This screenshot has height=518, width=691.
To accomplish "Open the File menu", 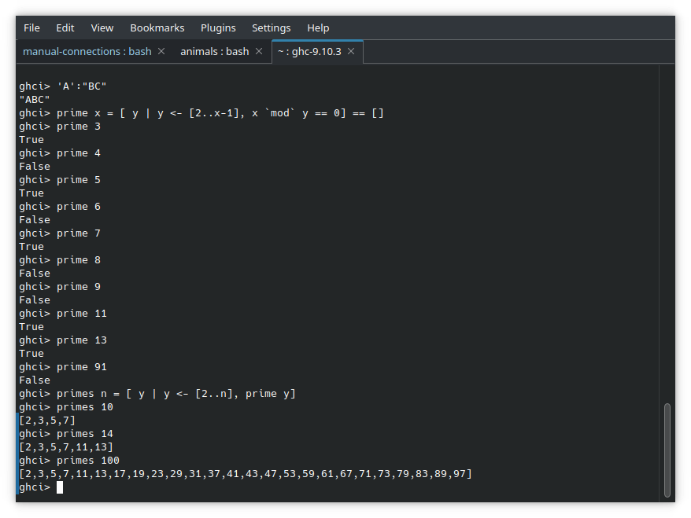I will [x=31, y=28].
